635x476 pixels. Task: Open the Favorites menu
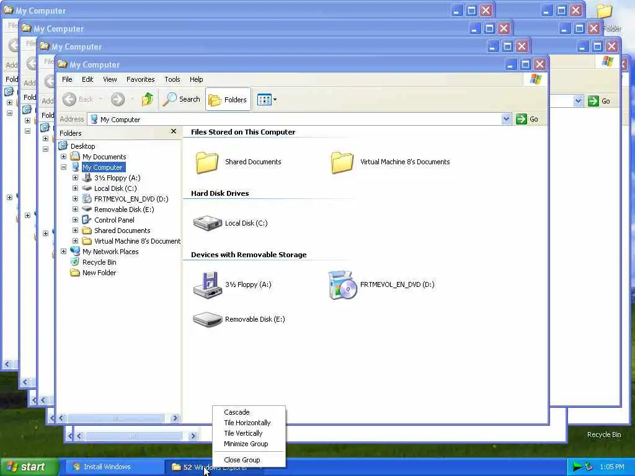pyautogui.click(x=141, y=79)
